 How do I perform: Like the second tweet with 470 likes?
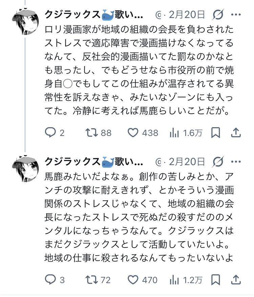coord(133,280)
